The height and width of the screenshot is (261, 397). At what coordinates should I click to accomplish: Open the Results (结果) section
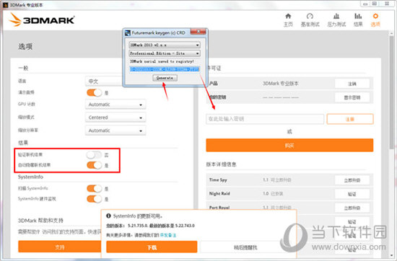coord(358,20)
